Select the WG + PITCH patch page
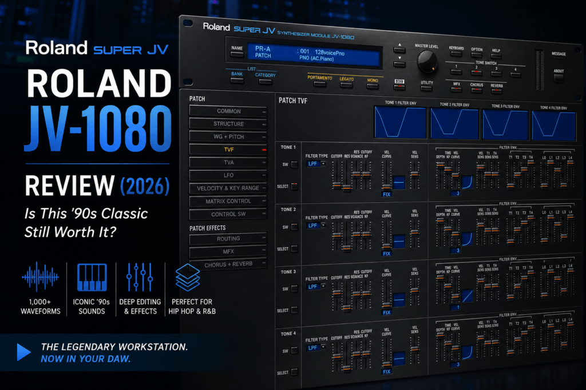 click(x=228, y=137)
